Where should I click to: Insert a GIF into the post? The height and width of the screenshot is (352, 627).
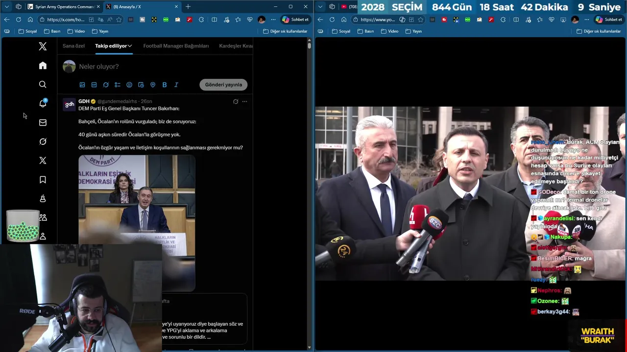point(94,85)
